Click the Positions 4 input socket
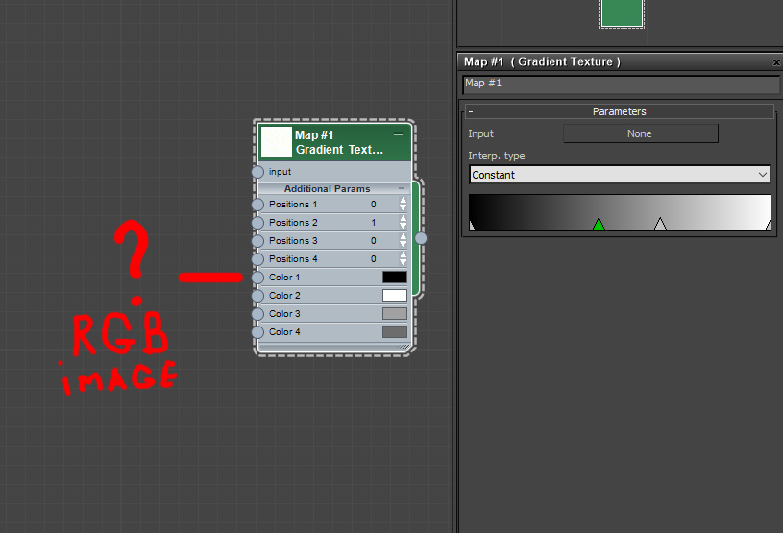 point(257,259)
